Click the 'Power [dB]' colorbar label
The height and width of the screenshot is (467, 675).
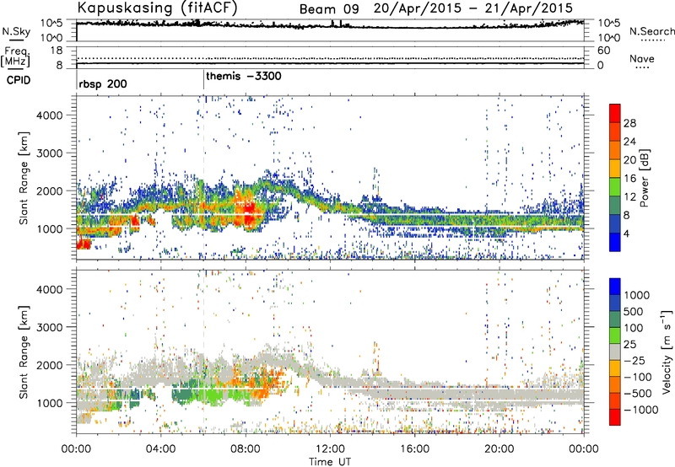coord(644,178)
